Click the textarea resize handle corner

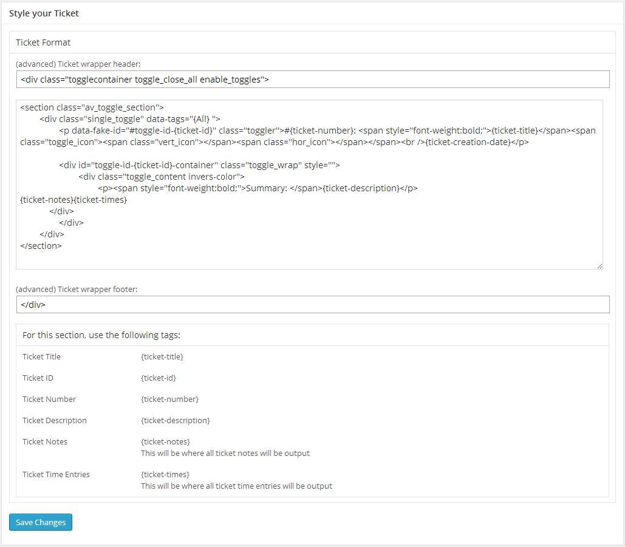click(599, 266)
